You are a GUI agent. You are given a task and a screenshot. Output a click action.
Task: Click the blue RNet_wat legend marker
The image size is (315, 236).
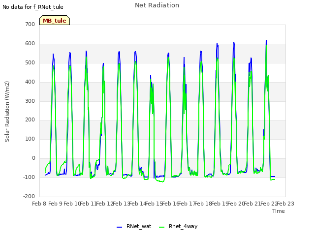tap(119, 227)
